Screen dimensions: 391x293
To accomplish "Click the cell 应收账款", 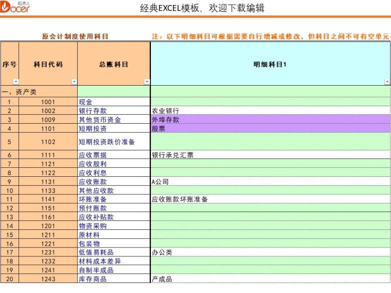I will point(114,182).
